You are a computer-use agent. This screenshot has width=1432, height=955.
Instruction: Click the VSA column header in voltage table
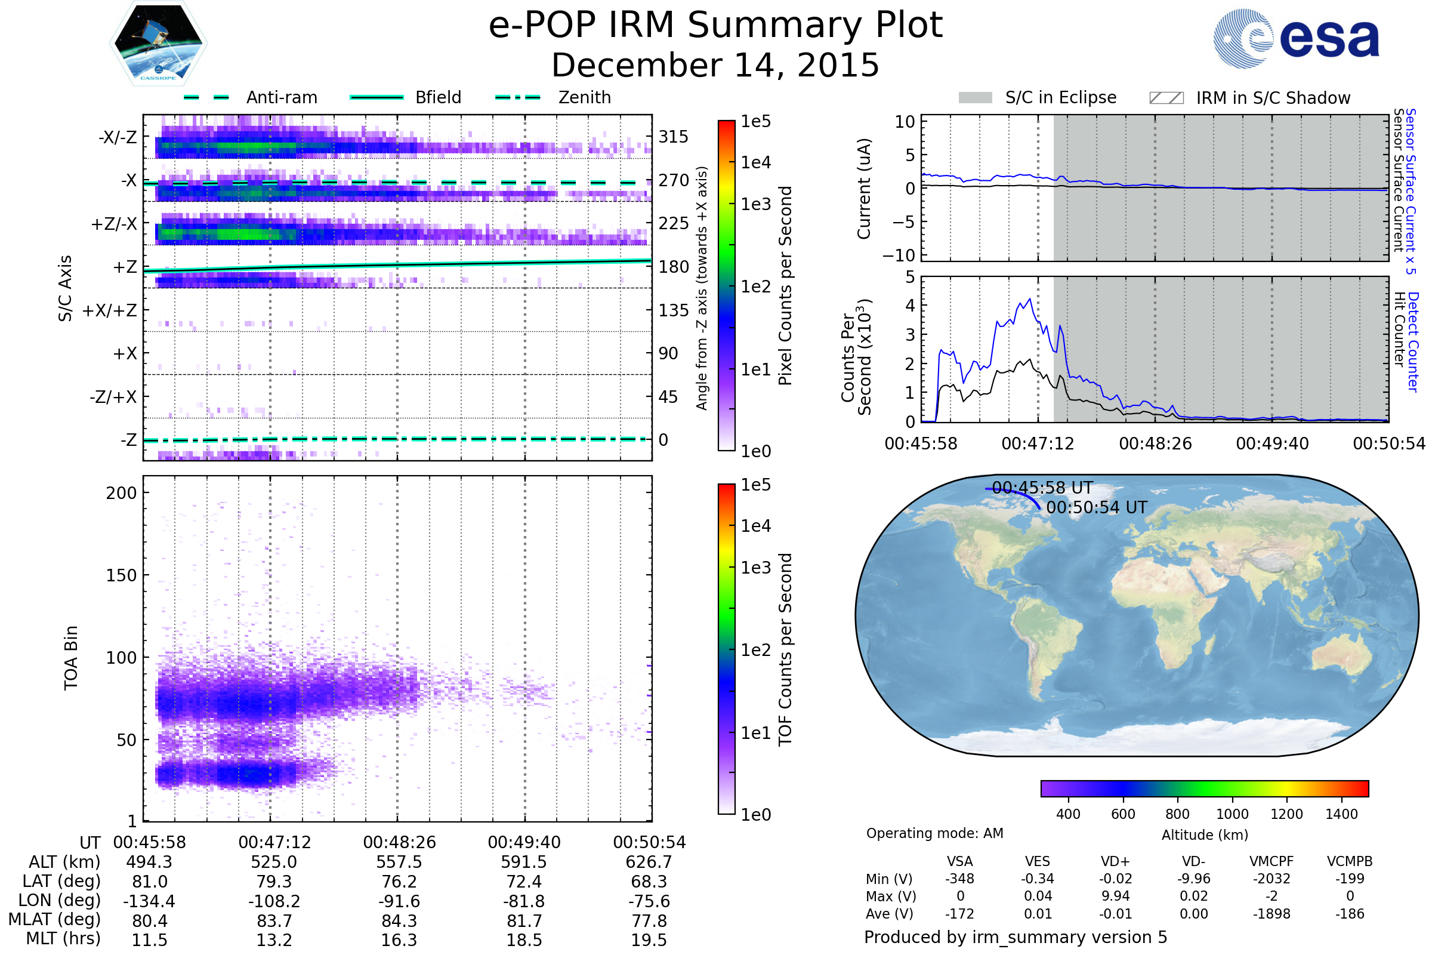tap(959, 861)
